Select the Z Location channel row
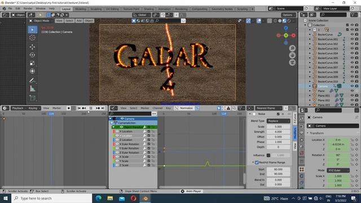361x203 pixels. click(135, 140)
